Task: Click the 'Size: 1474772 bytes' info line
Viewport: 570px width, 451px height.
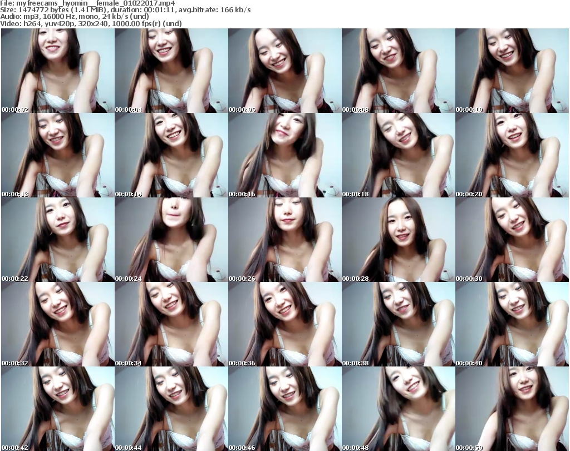Action: (x=125, y=10)
